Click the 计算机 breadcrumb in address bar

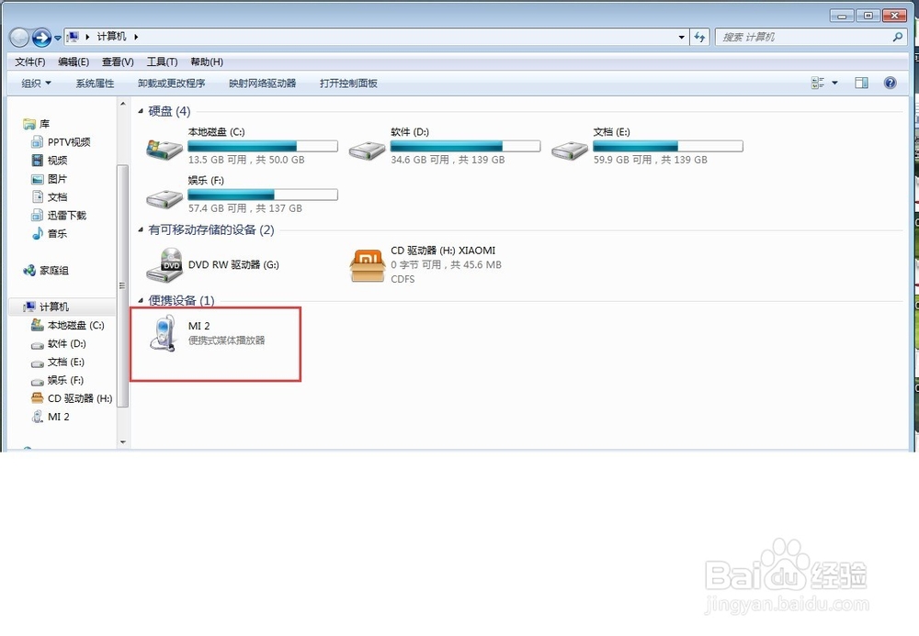click(111, 37)
